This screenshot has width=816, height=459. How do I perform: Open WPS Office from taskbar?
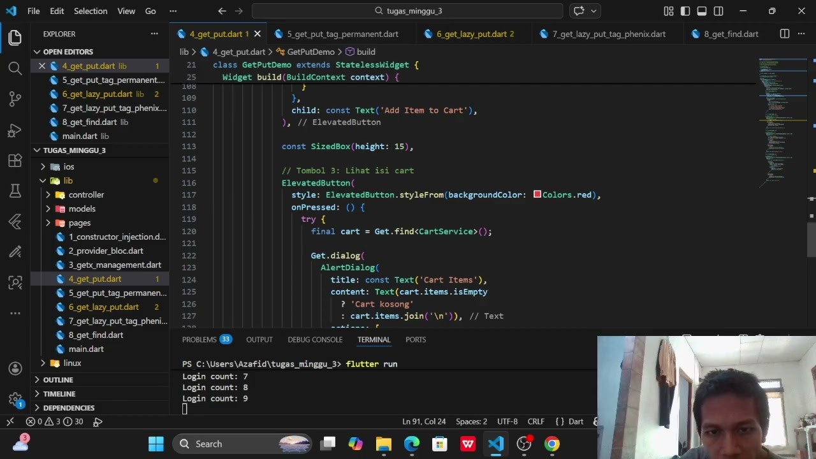coord(468,444)
